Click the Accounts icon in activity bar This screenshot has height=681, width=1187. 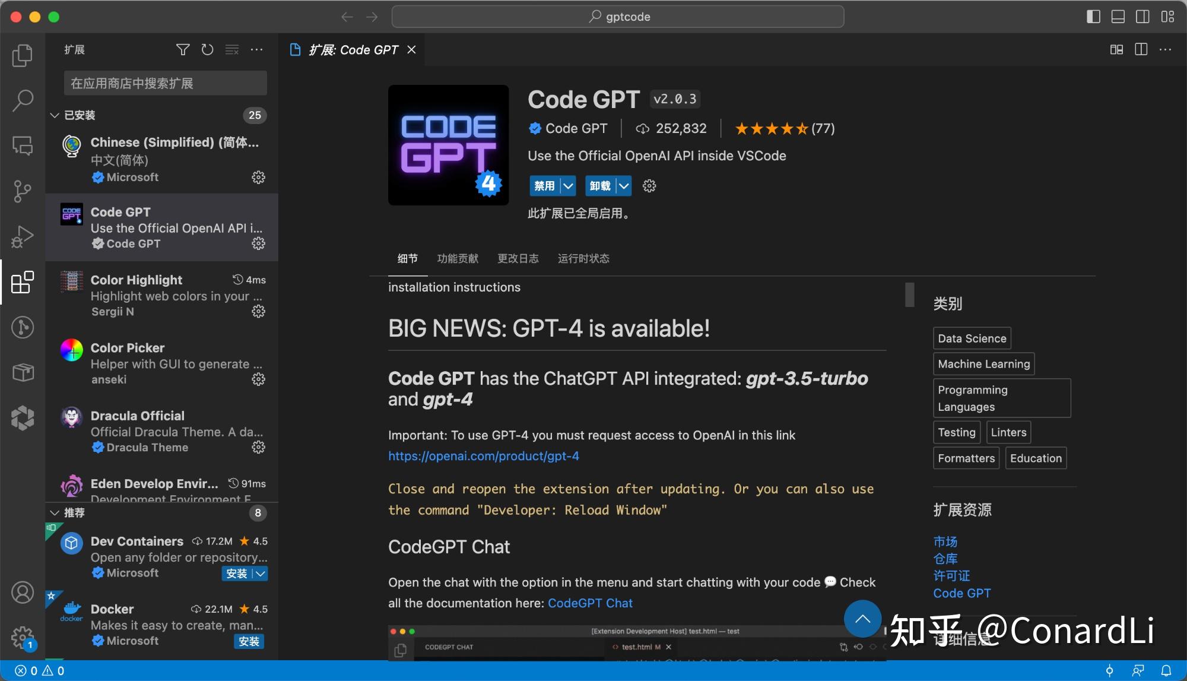23,593
